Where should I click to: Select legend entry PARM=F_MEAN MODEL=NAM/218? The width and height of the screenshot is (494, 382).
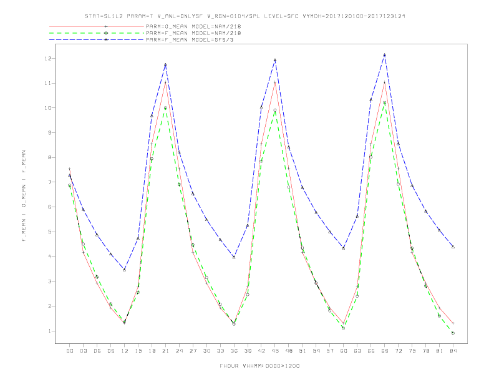tap(193, 33)
